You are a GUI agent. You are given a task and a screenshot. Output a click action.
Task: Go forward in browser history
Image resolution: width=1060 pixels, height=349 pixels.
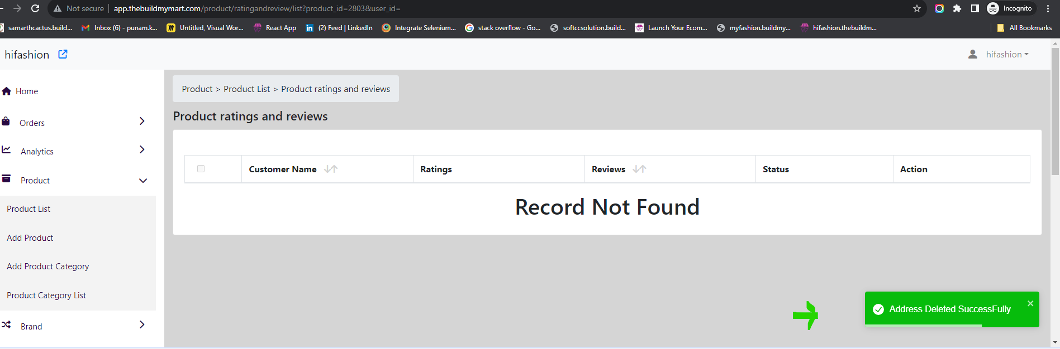[x=17, y=8]
